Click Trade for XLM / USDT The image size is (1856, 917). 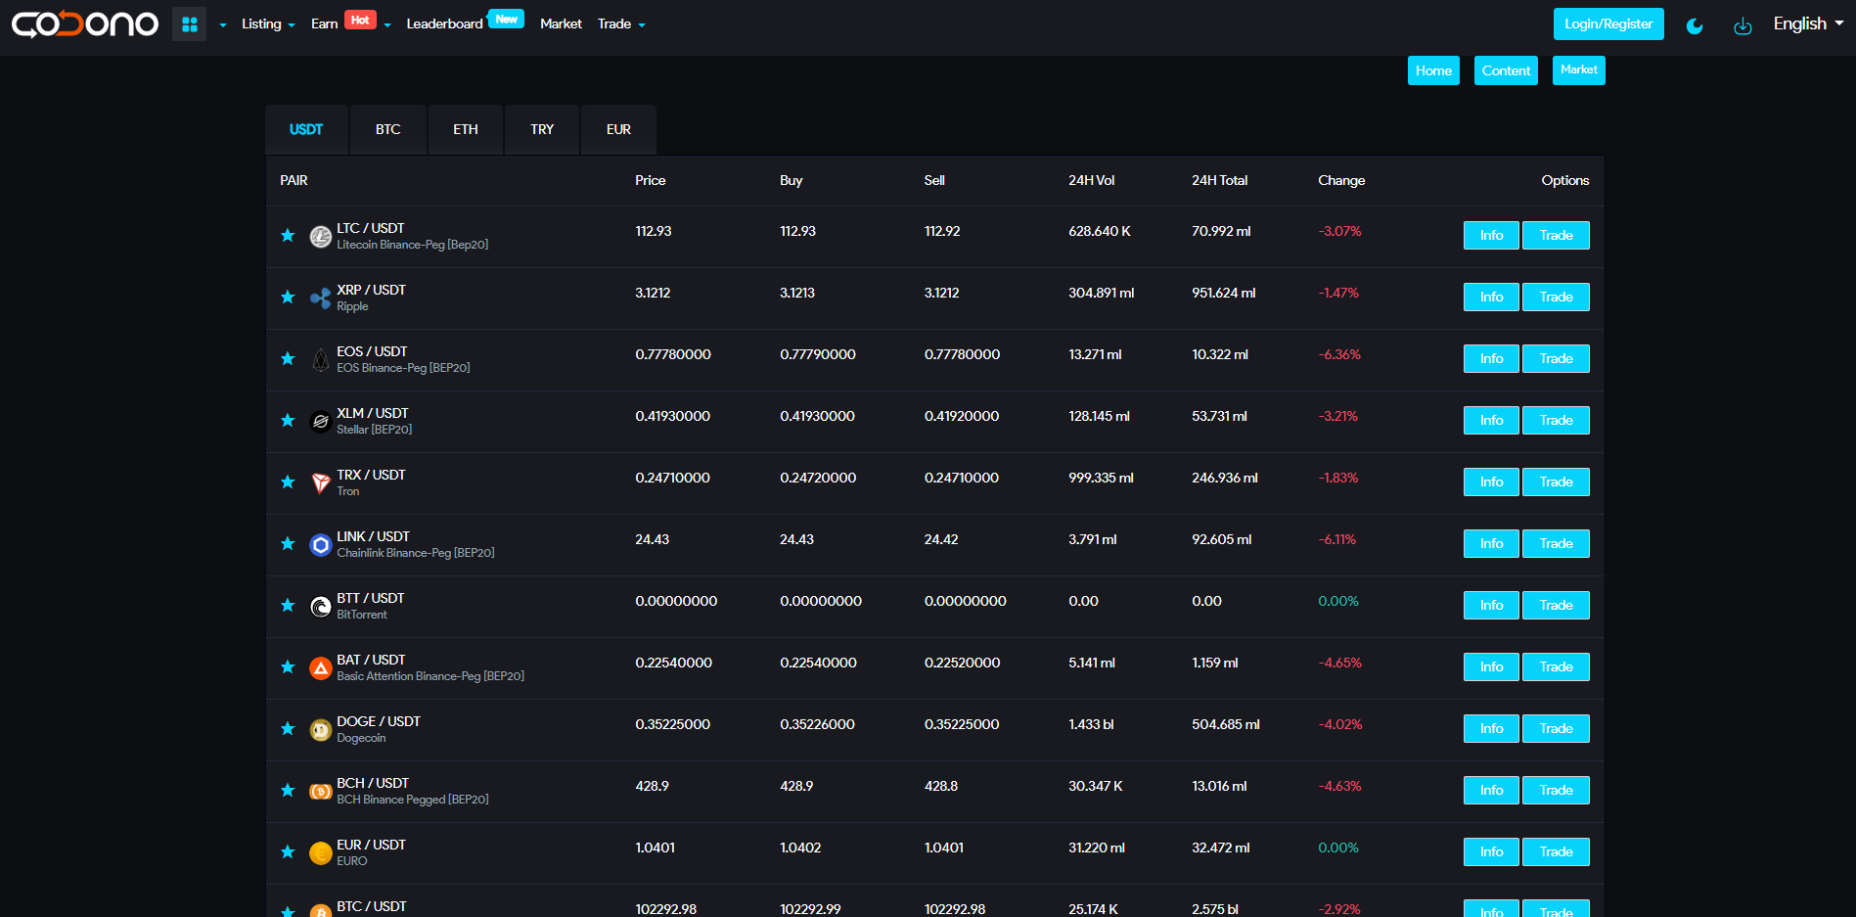click(1556, 420)
